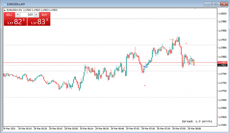This screenshot has height=133, width=230.
Task: Decrease lot volume with down arrow
Action: 18,15
